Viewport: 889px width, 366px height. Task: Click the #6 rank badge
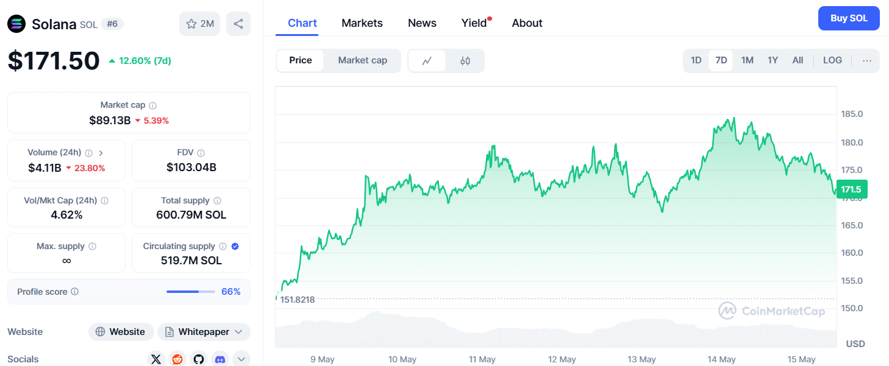pyautogui.click(x=112, y=24)
